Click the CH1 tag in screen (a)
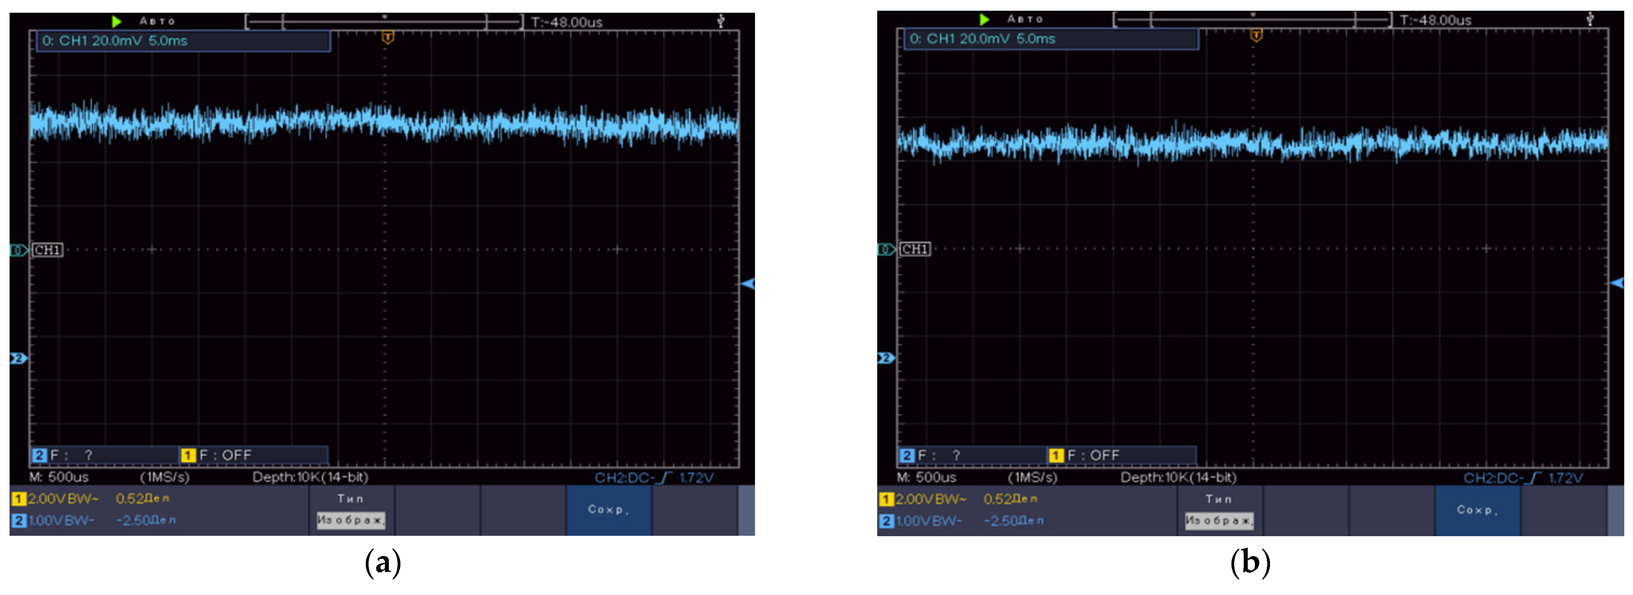This screenshot has height=595, width=1633. tap(47, 251)
